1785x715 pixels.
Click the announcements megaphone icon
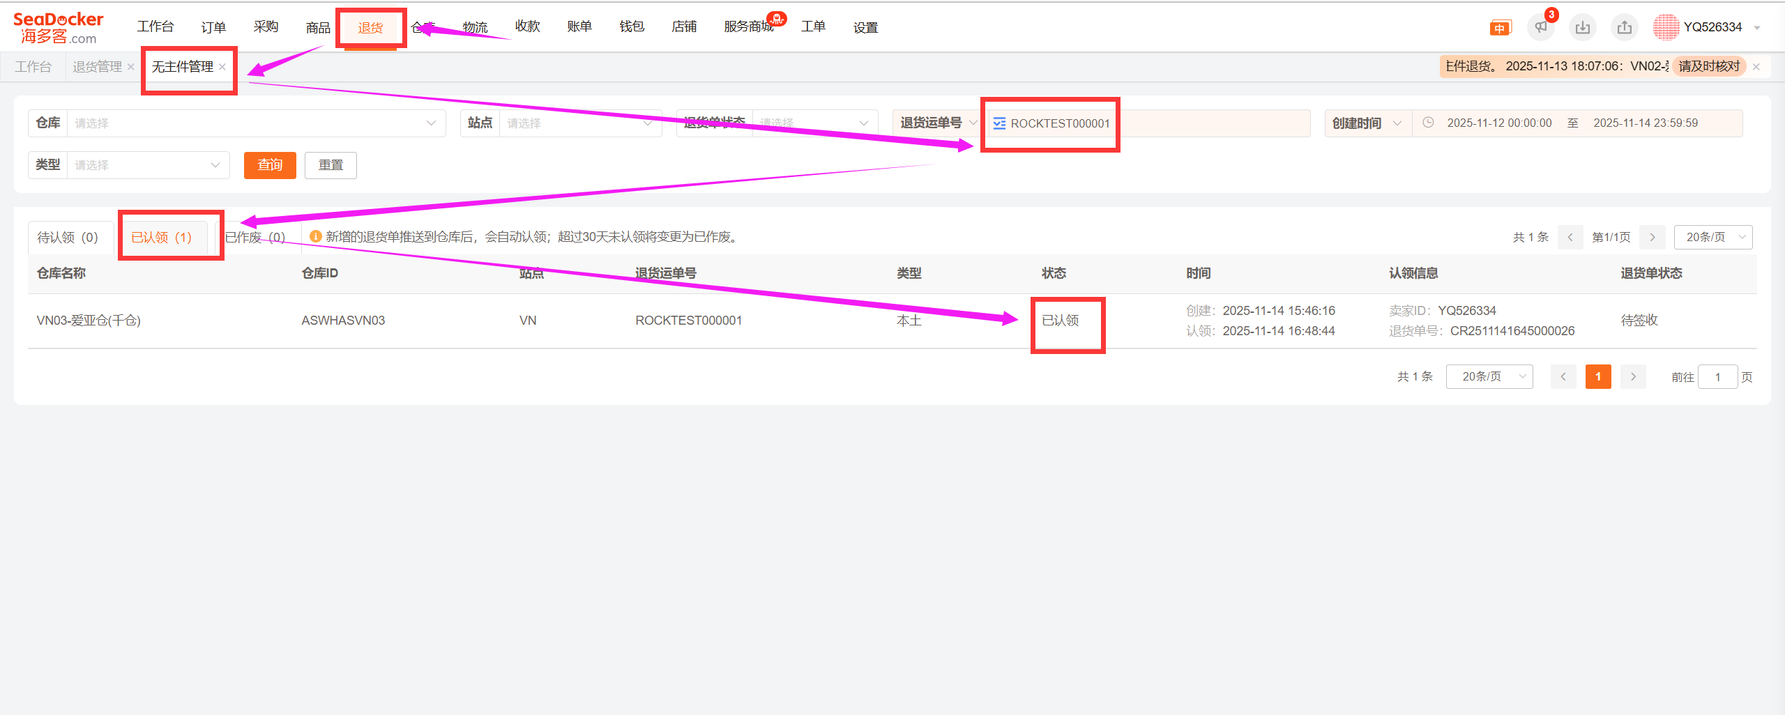point(1540,27)
